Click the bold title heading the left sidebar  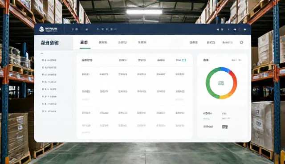(49, 43)
